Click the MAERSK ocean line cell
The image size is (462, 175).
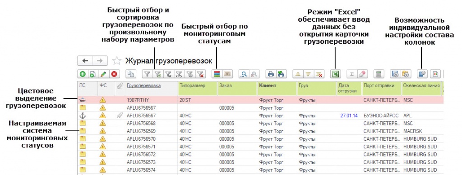click(412, 131)
